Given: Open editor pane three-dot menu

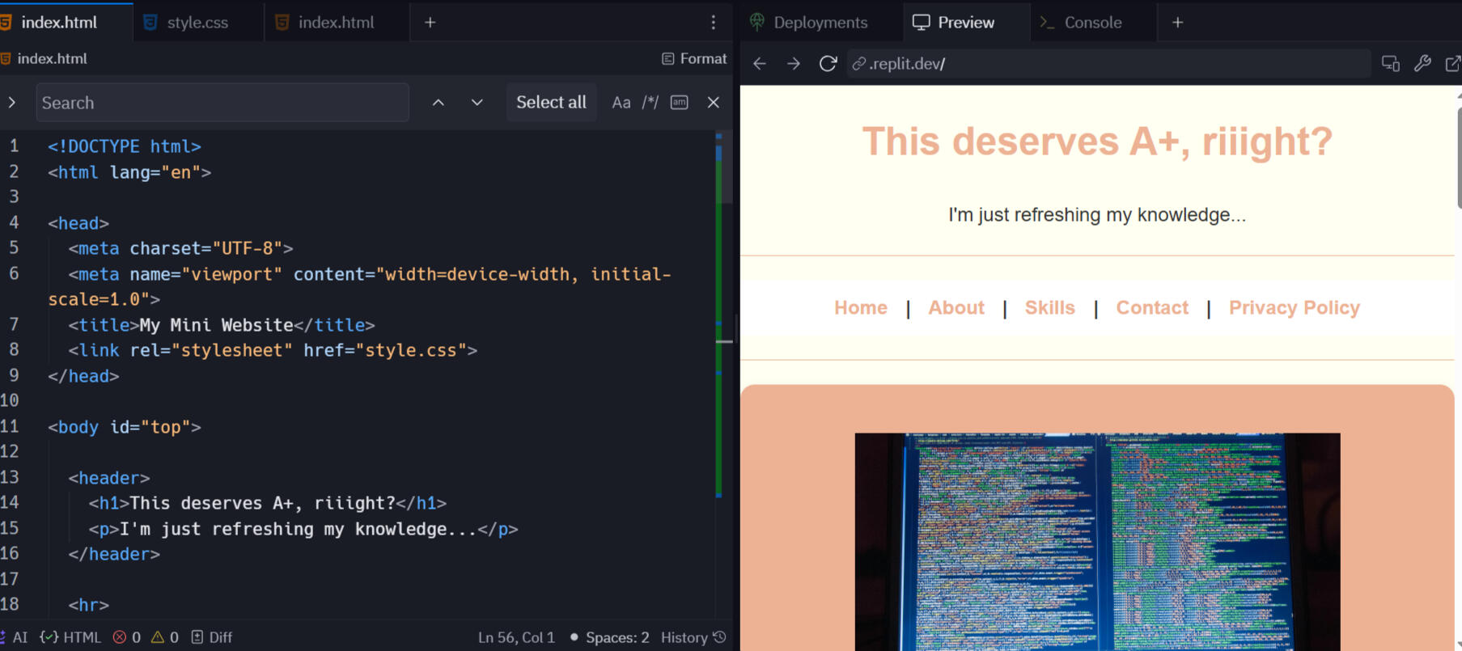Looking at the screenshot, I should tap(713, 23).
